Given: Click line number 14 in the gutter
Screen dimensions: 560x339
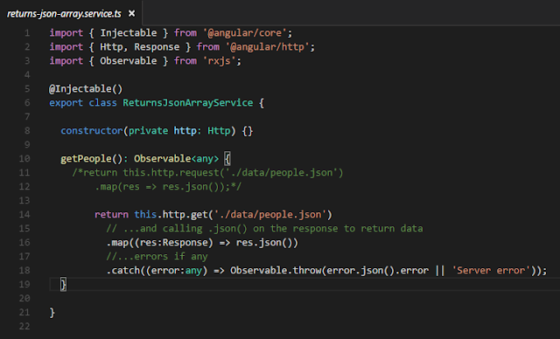Looking at the screenshot, I should tap(24, 215).
